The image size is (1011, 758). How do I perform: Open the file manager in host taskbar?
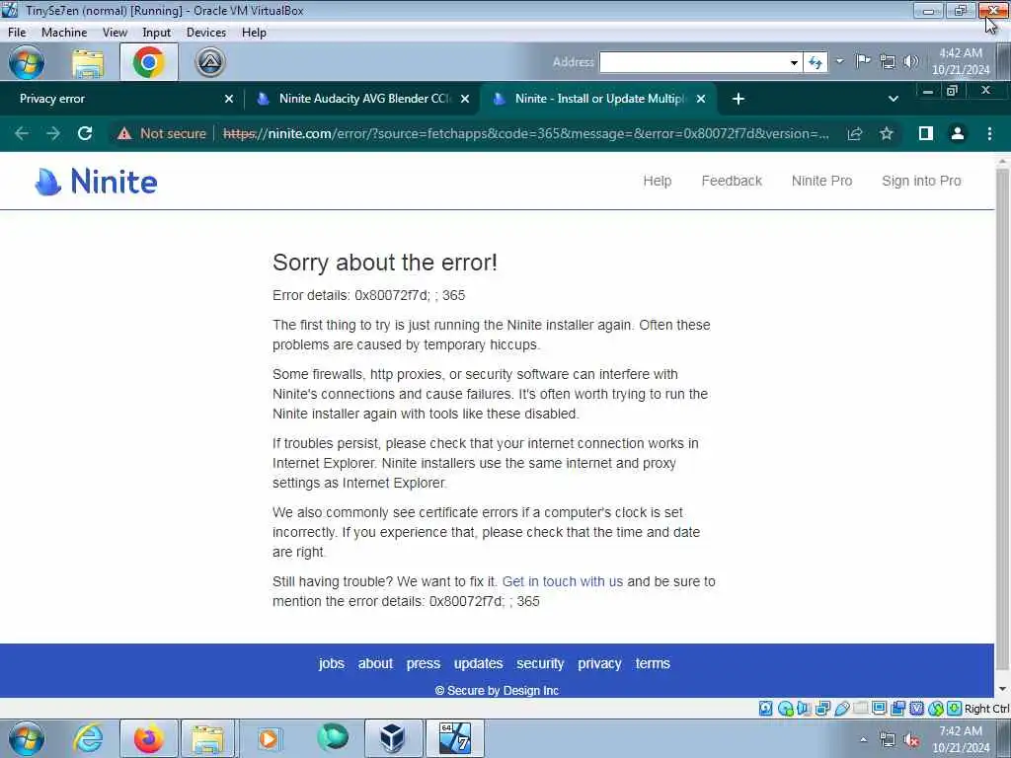(207, 738)
